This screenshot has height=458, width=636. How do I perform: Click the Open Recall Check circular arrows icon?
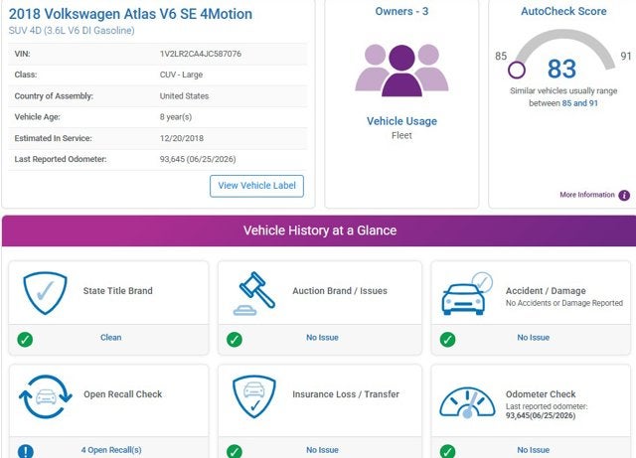[x=46, y=396]
